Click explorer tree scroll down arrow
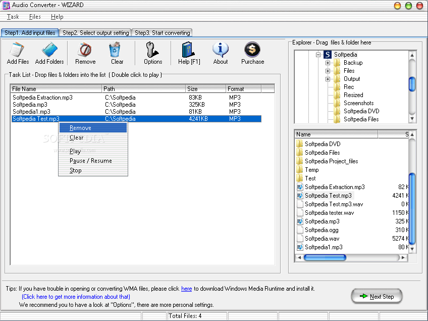This screenshot has width=428, height=321. (x=412, y=119)
